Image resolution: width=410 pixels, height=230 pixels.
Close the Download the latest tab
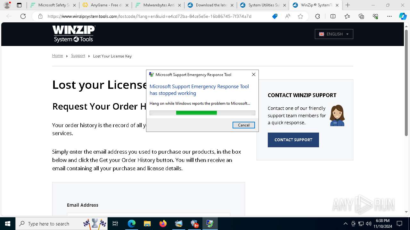point(232,5)
